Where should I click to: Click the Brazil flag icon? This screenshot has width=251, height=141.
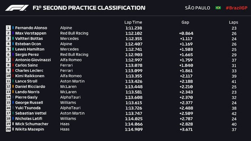coord(218,8)
